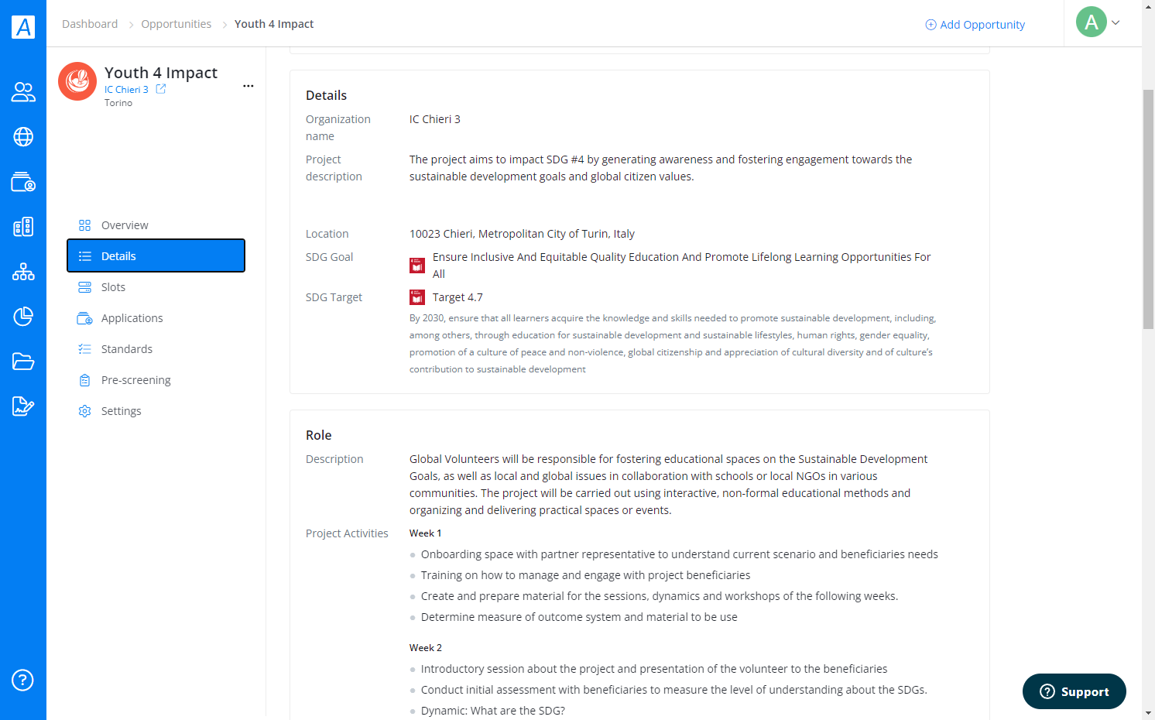The image size is (1155, 720).
Task: Open the three-dot menu next to Youth 4 Impact
Action: pos(248,86)
